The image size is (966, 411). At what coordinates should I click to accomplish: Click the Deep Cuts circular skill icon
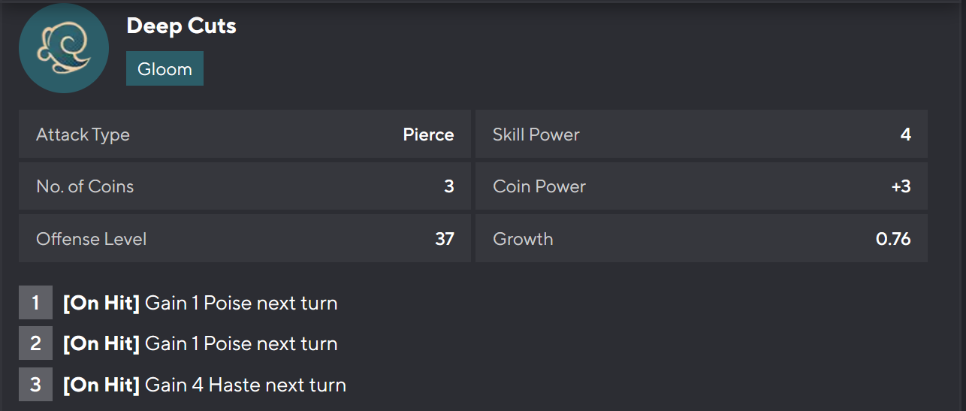click(64, 48)
